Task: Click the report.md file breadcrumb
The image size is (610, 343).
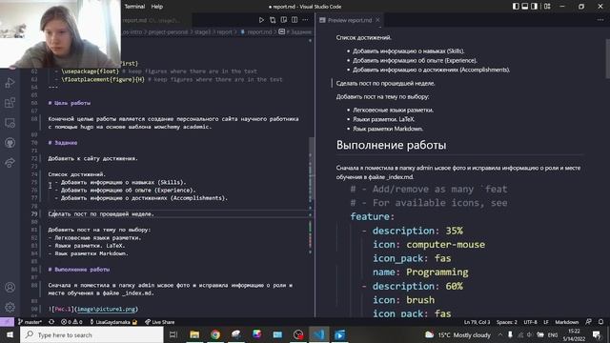Action: (259, 31)
